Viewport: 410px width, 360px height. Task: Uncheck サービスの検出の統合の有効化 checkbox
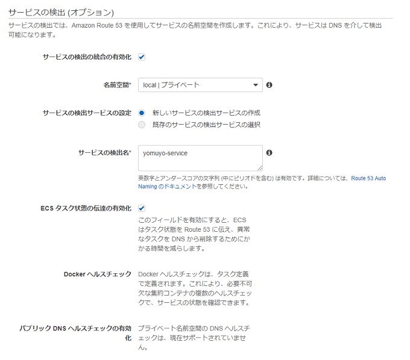click(142, 57)
